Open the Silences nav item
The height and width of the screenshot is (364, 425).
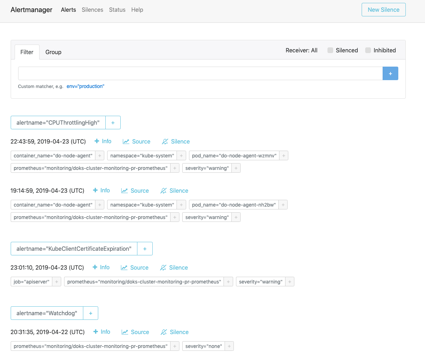93,10
